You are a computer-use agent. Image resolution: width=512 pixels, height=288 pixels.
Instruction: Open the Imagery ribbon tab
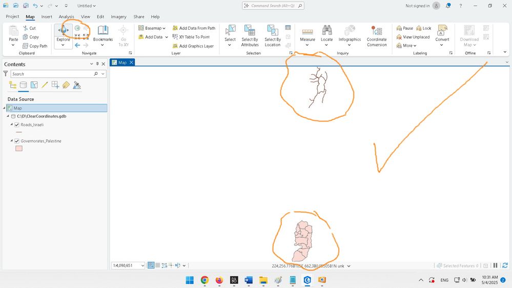point(118,16)
